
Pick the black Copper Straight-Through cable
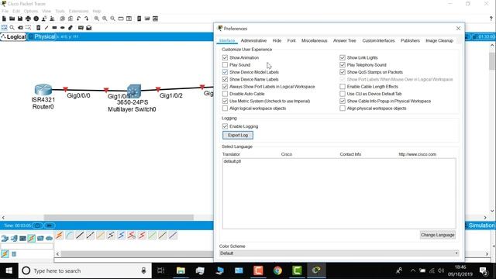click(x=80, y=235)
